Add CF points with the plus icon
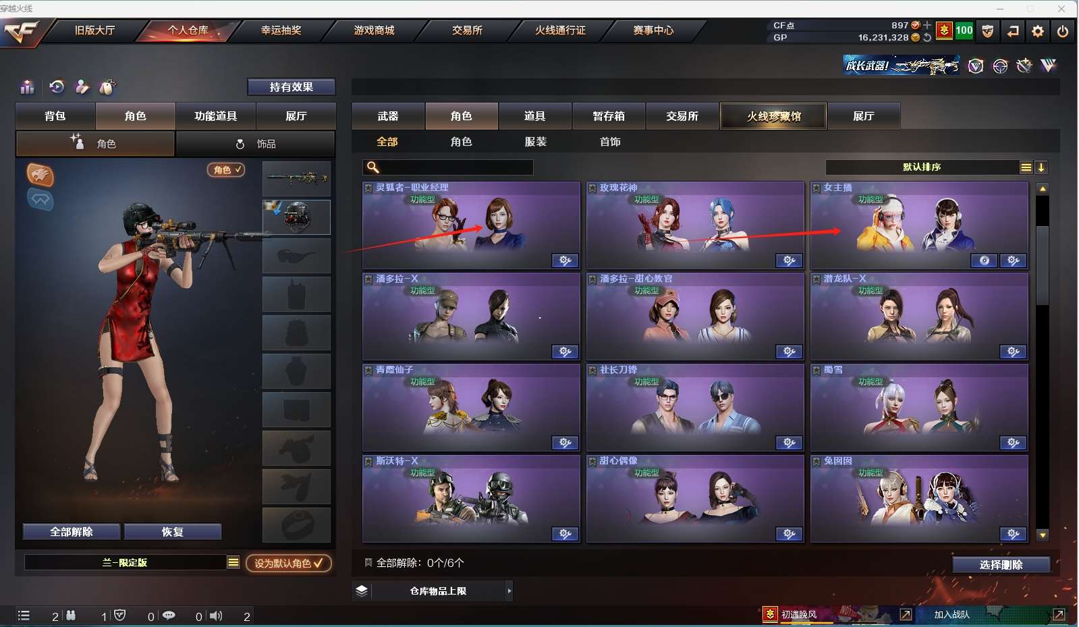Viewport: 1079px width, 627px height. point(927,25)
